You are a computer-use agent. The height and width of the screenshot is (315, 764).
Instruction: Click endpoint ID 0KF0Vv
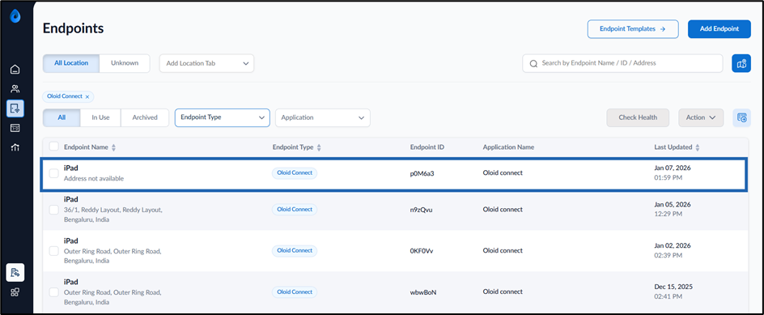point(422,251)
